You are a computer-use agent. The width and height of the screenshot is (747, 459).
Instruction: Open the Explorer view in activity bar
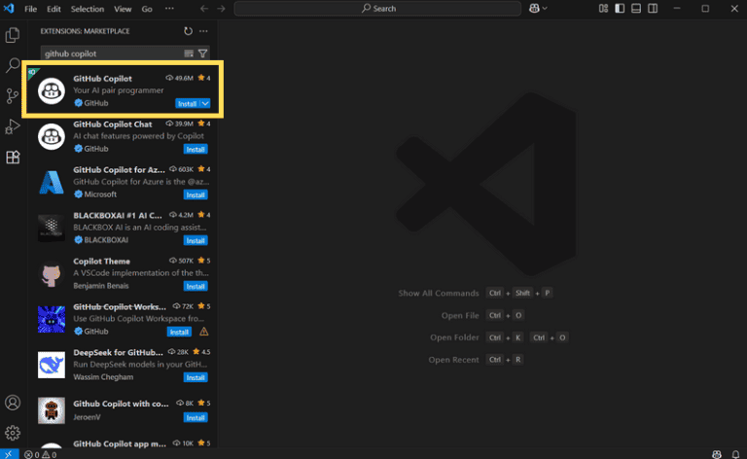click(x=13, y=35)
